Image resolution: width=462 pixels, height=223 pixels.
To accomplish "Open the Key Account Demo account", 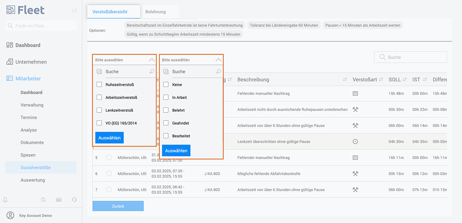I will point(35,216).
